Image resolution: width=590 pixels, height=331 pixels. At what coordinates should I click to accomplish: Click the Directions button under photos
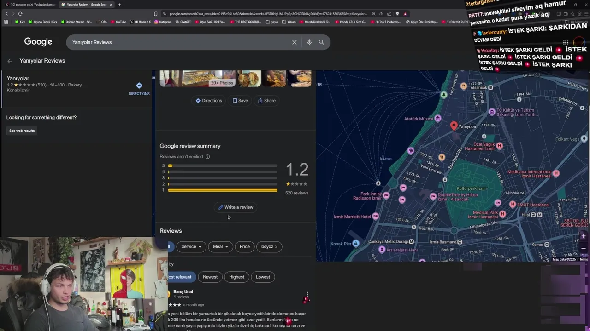pyautogui.click(x=209, y=101)
